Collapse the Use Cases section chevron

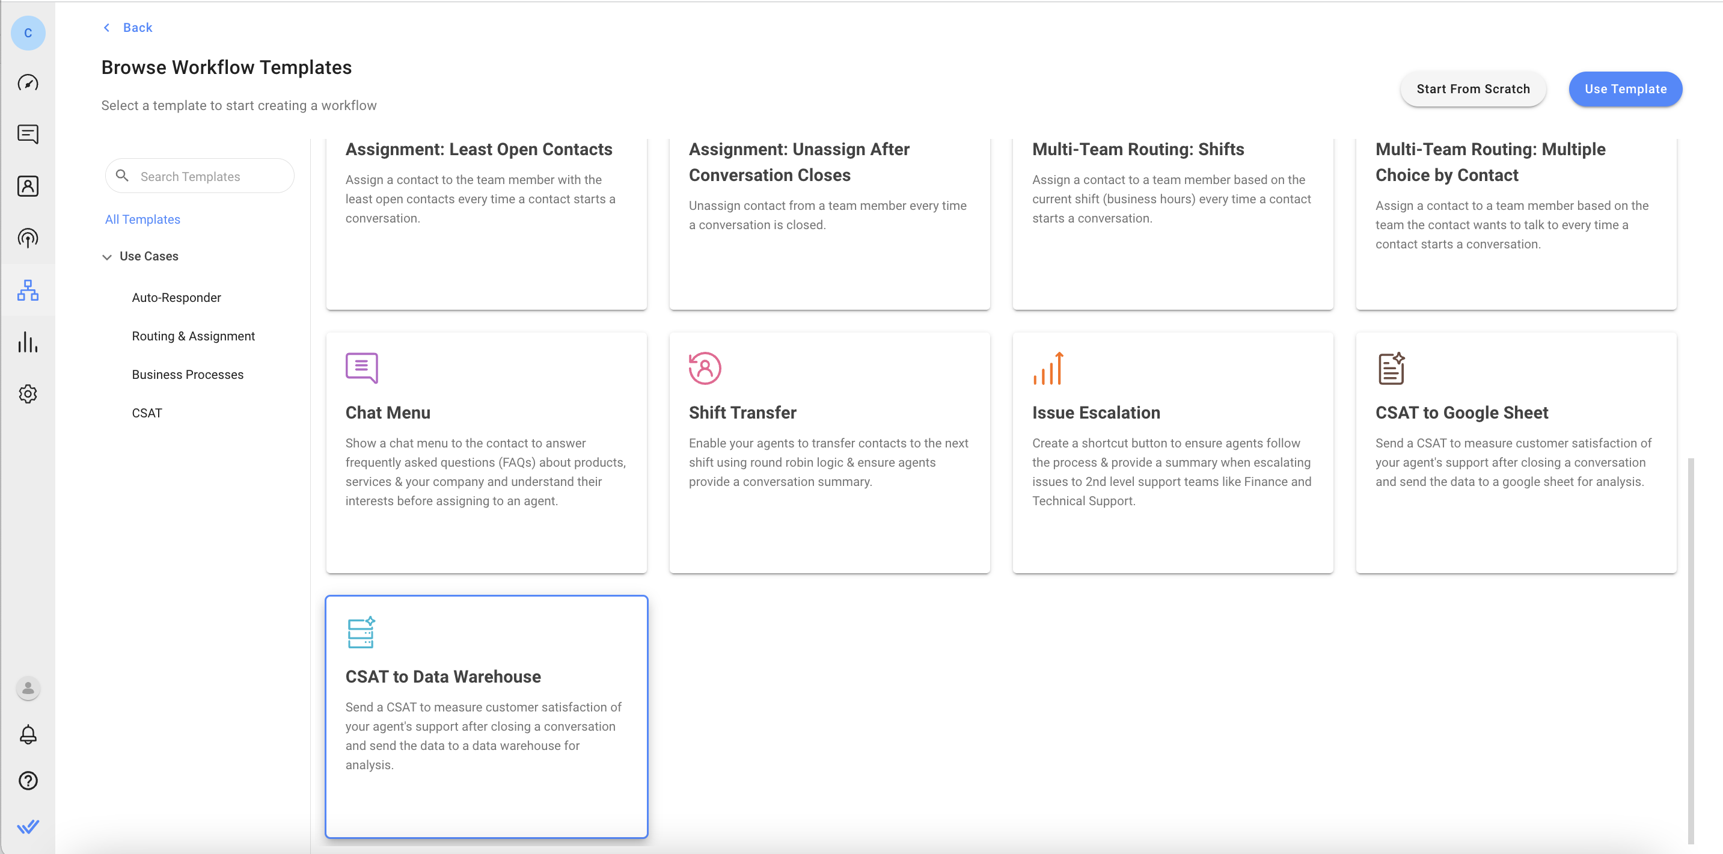pos(107,257)
